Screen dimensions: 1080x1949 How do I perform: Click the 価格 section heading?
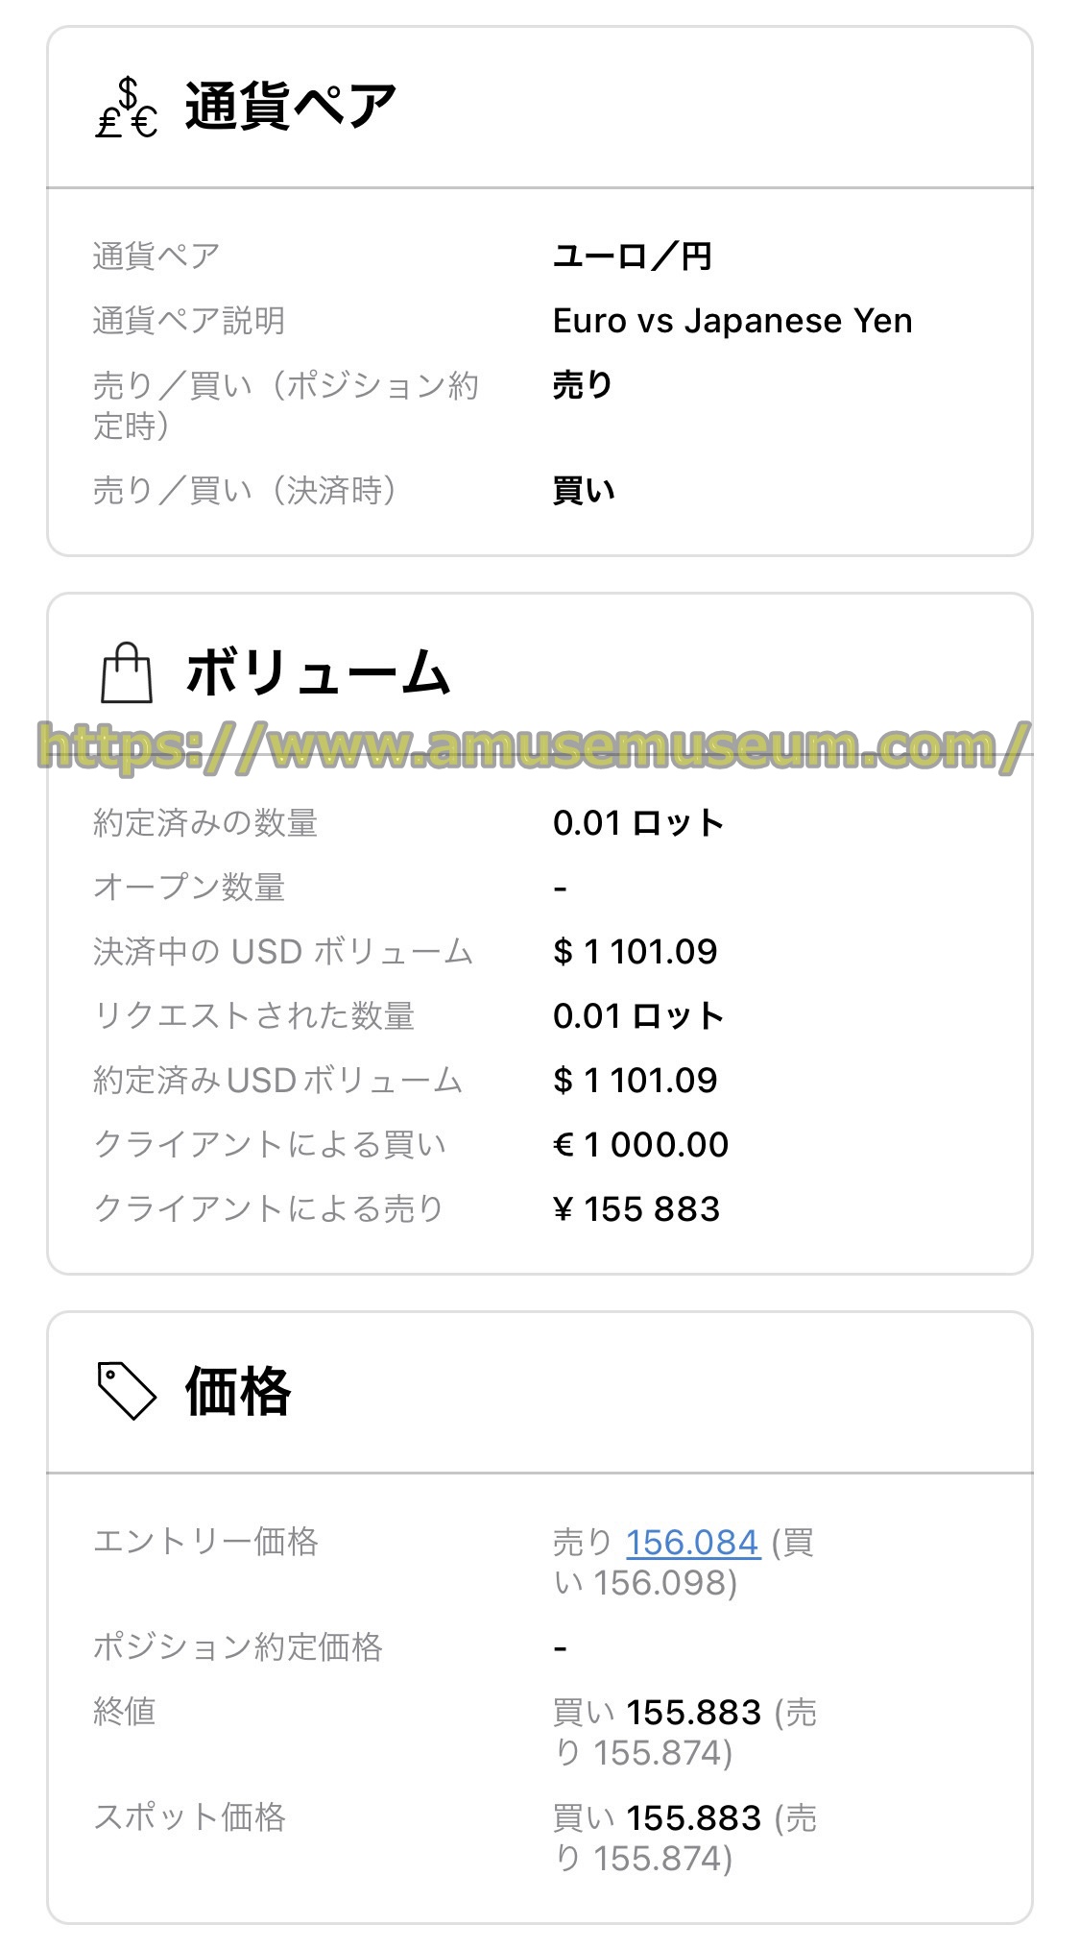238,1391
